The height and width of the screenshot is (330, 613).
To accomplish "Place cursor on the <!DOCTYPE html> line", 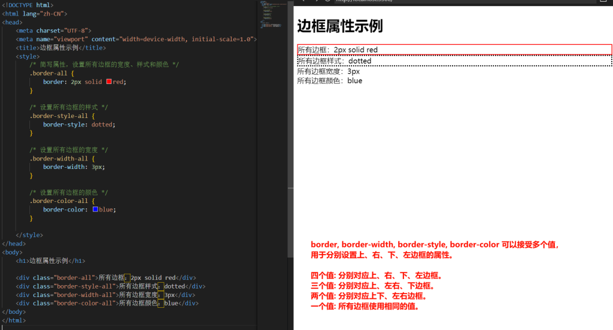I will (x=30, y=5).
